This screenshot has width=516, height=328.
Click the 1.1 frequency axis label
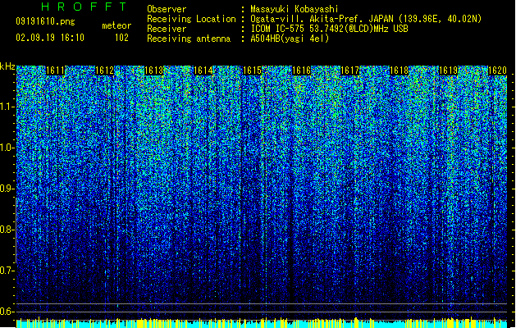coord(7,107)
